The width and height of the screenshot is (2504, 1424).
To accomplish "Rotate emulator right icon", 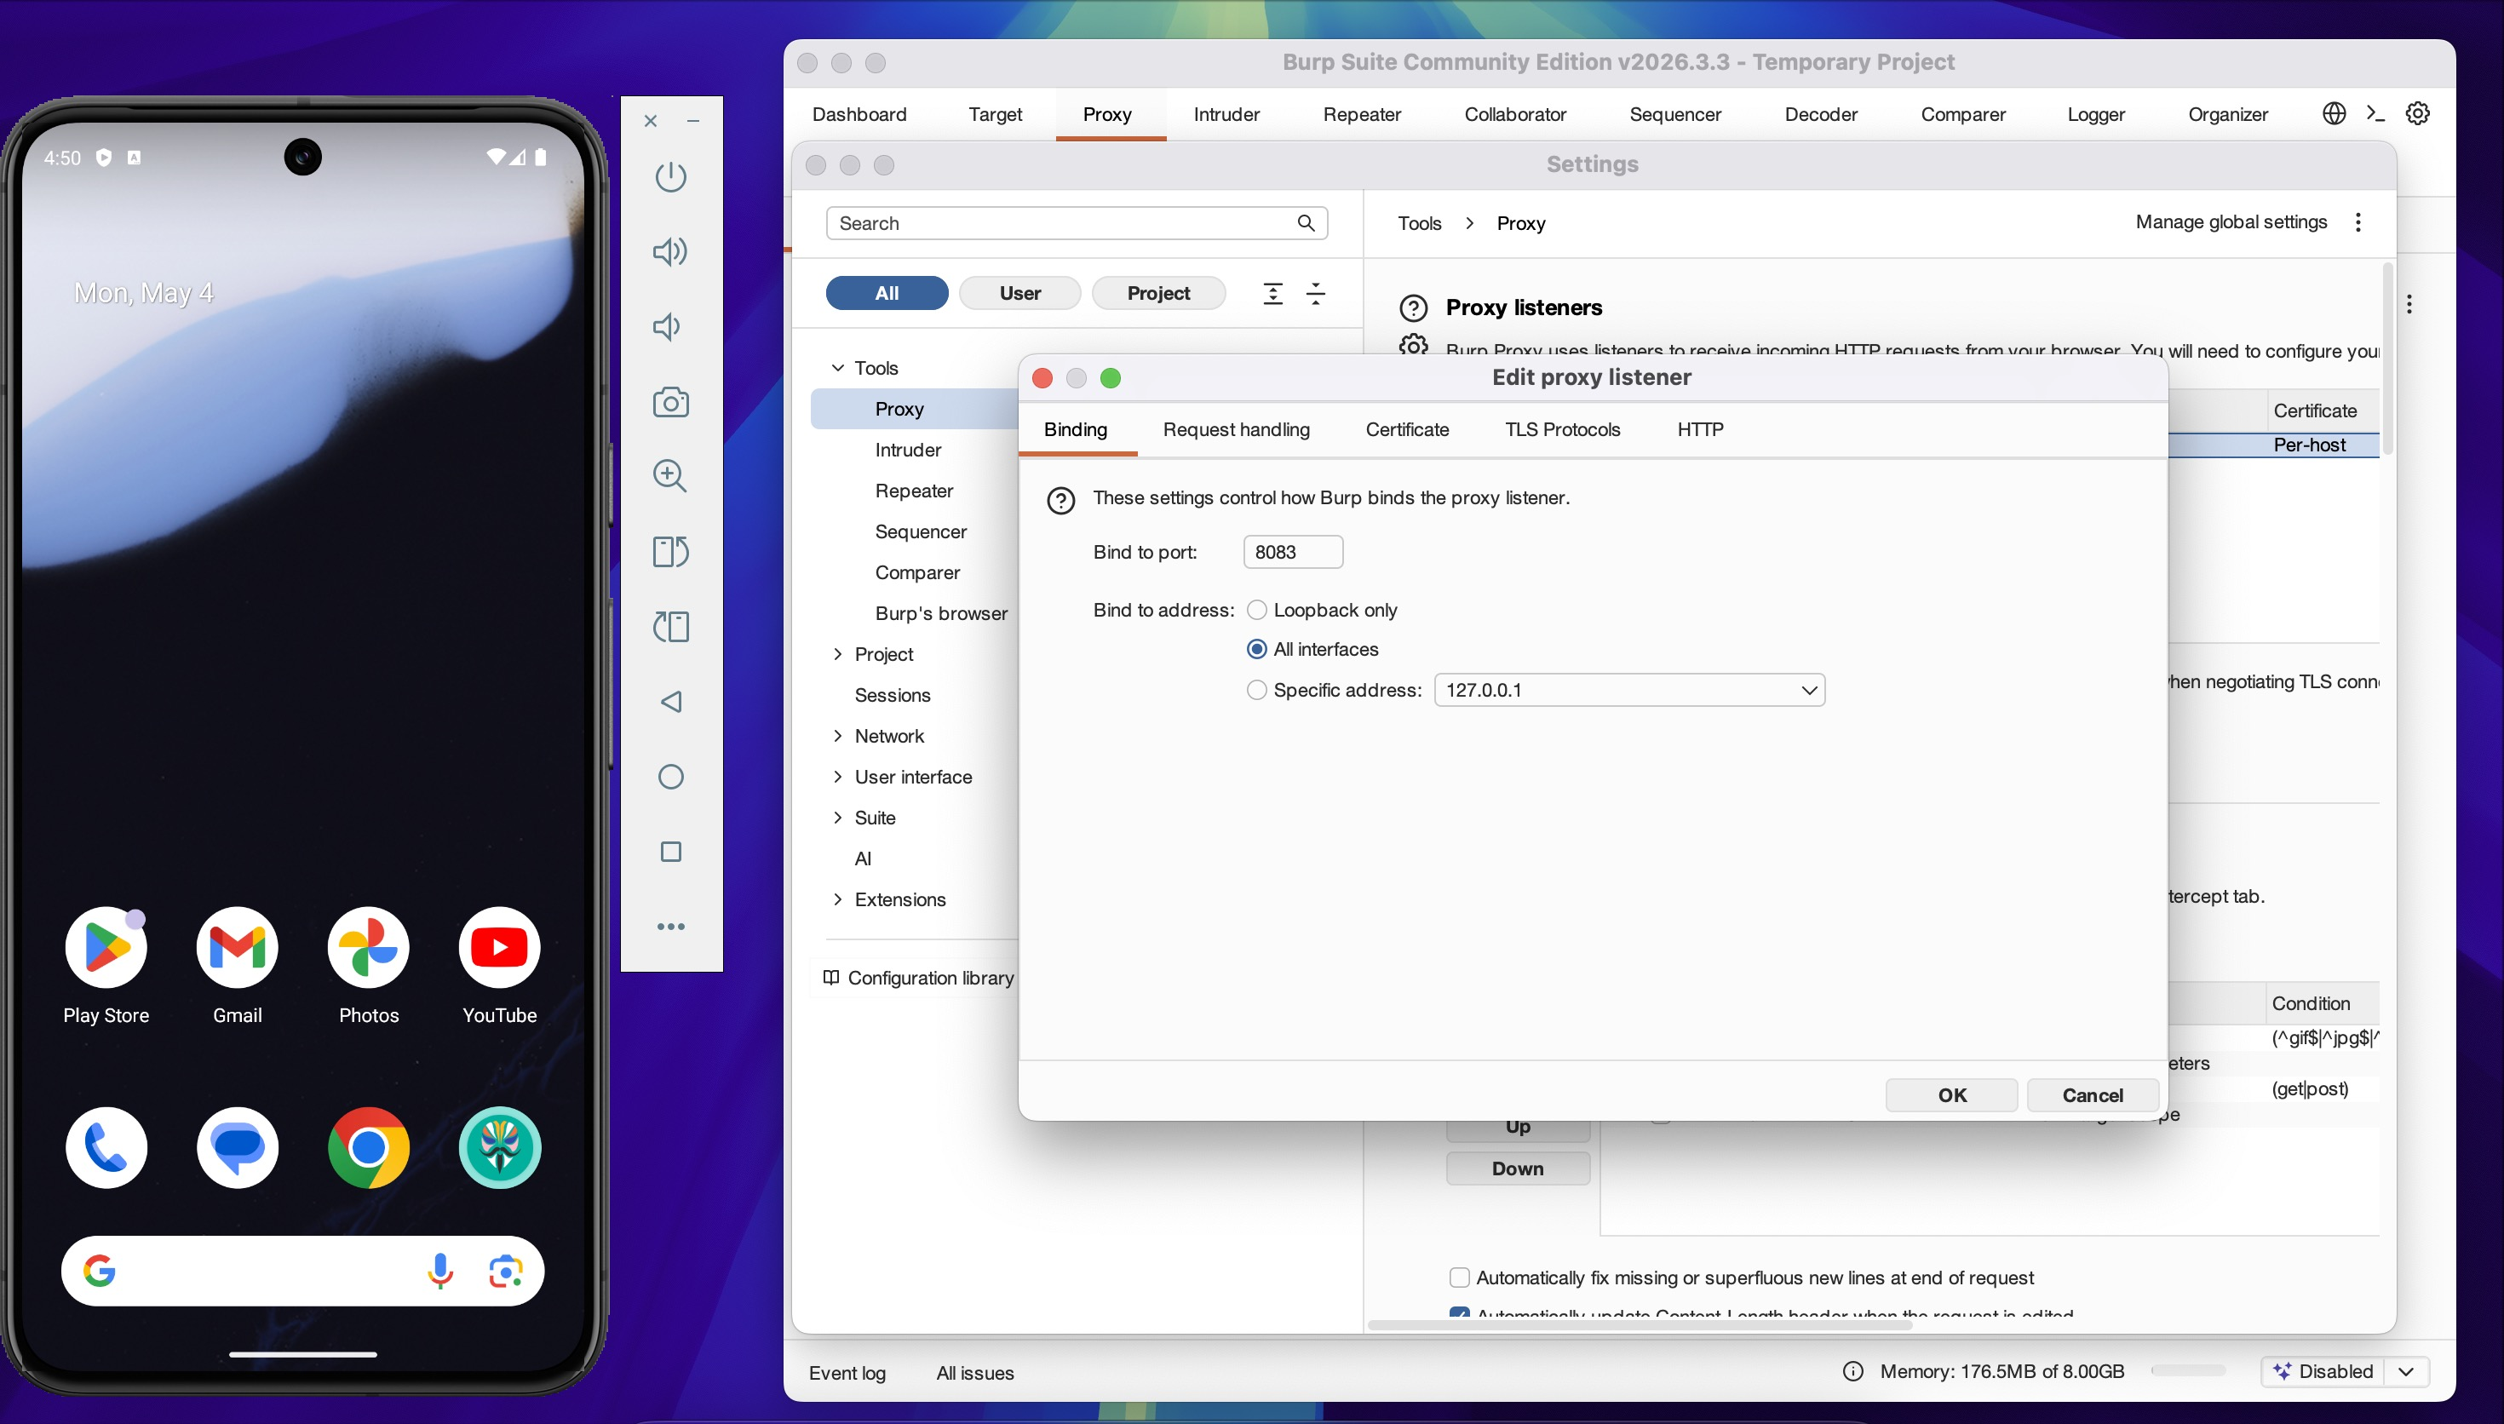I will (671, 552).
